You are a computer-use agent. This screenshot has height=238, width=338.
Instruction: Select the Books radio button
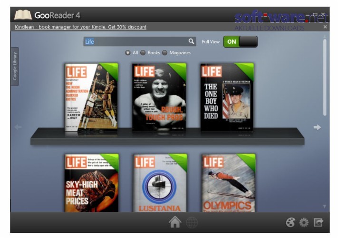click(143, 53)
